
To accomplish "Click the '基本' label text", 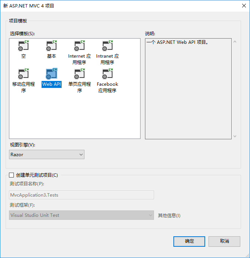I will click(x=52, y=56).
